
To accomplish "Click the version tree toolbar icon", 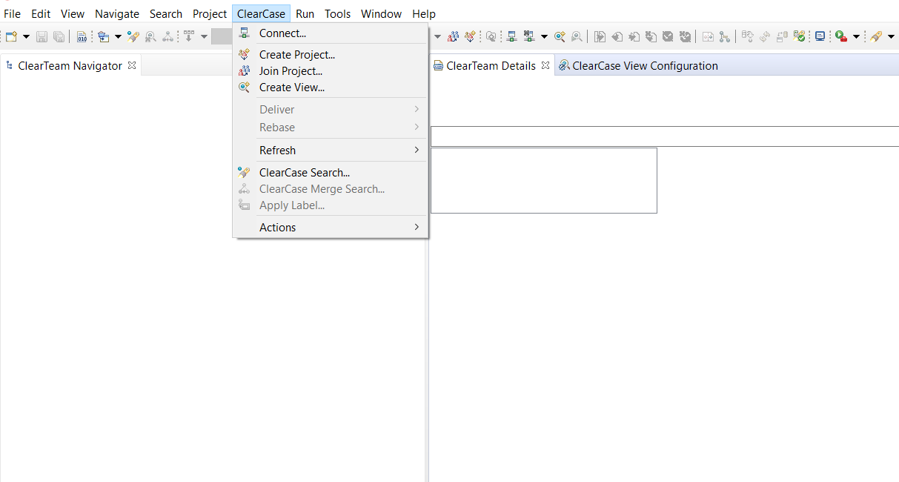I will [725, 36].
